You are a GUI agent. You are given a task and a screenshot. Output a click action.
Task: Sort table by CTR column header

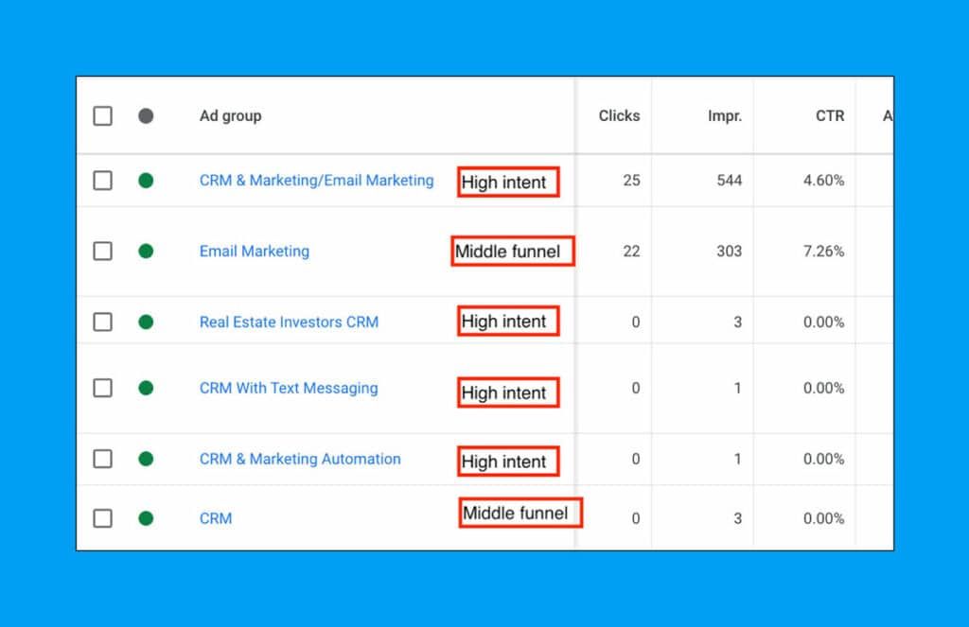[x=830, y=115]
